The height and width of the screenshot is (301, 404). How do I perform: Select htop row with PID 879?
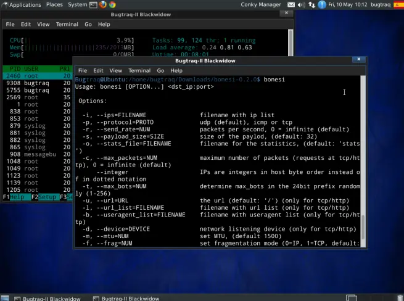[x=38, y=126]
